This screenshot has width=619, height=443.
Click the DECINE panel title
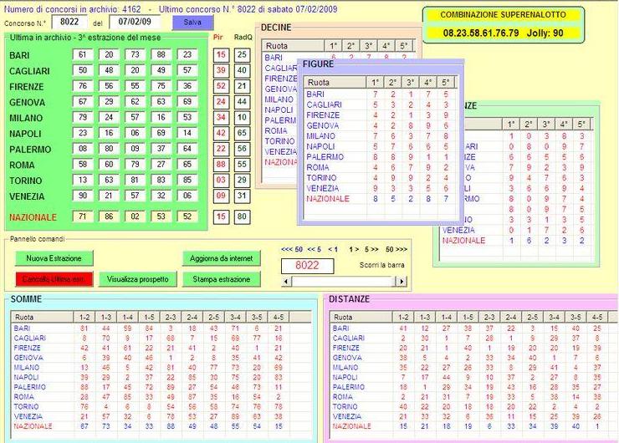point(276,28)
